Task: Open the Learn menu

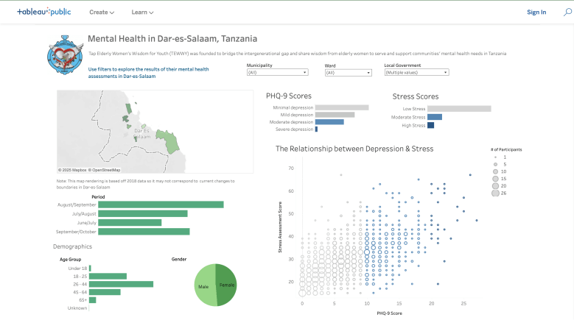Action: click(x=142, y=13)
